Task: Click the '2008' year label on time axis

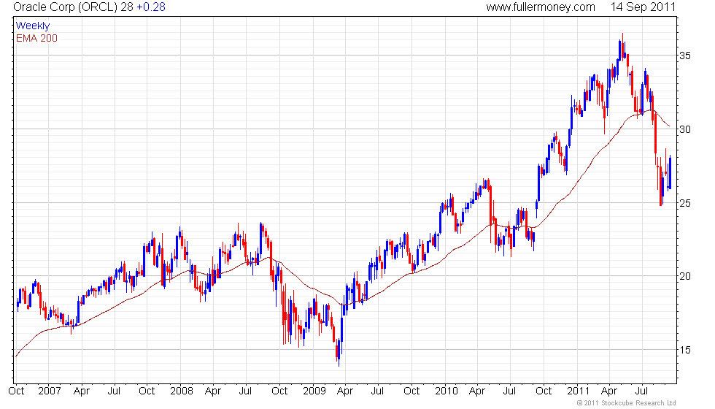Action: pos(182,391)
